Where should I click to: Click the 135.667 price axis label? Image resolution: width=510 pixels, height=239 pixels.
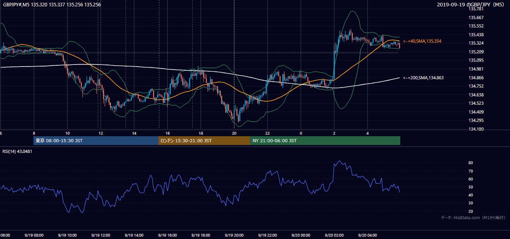tap(476, 18)
